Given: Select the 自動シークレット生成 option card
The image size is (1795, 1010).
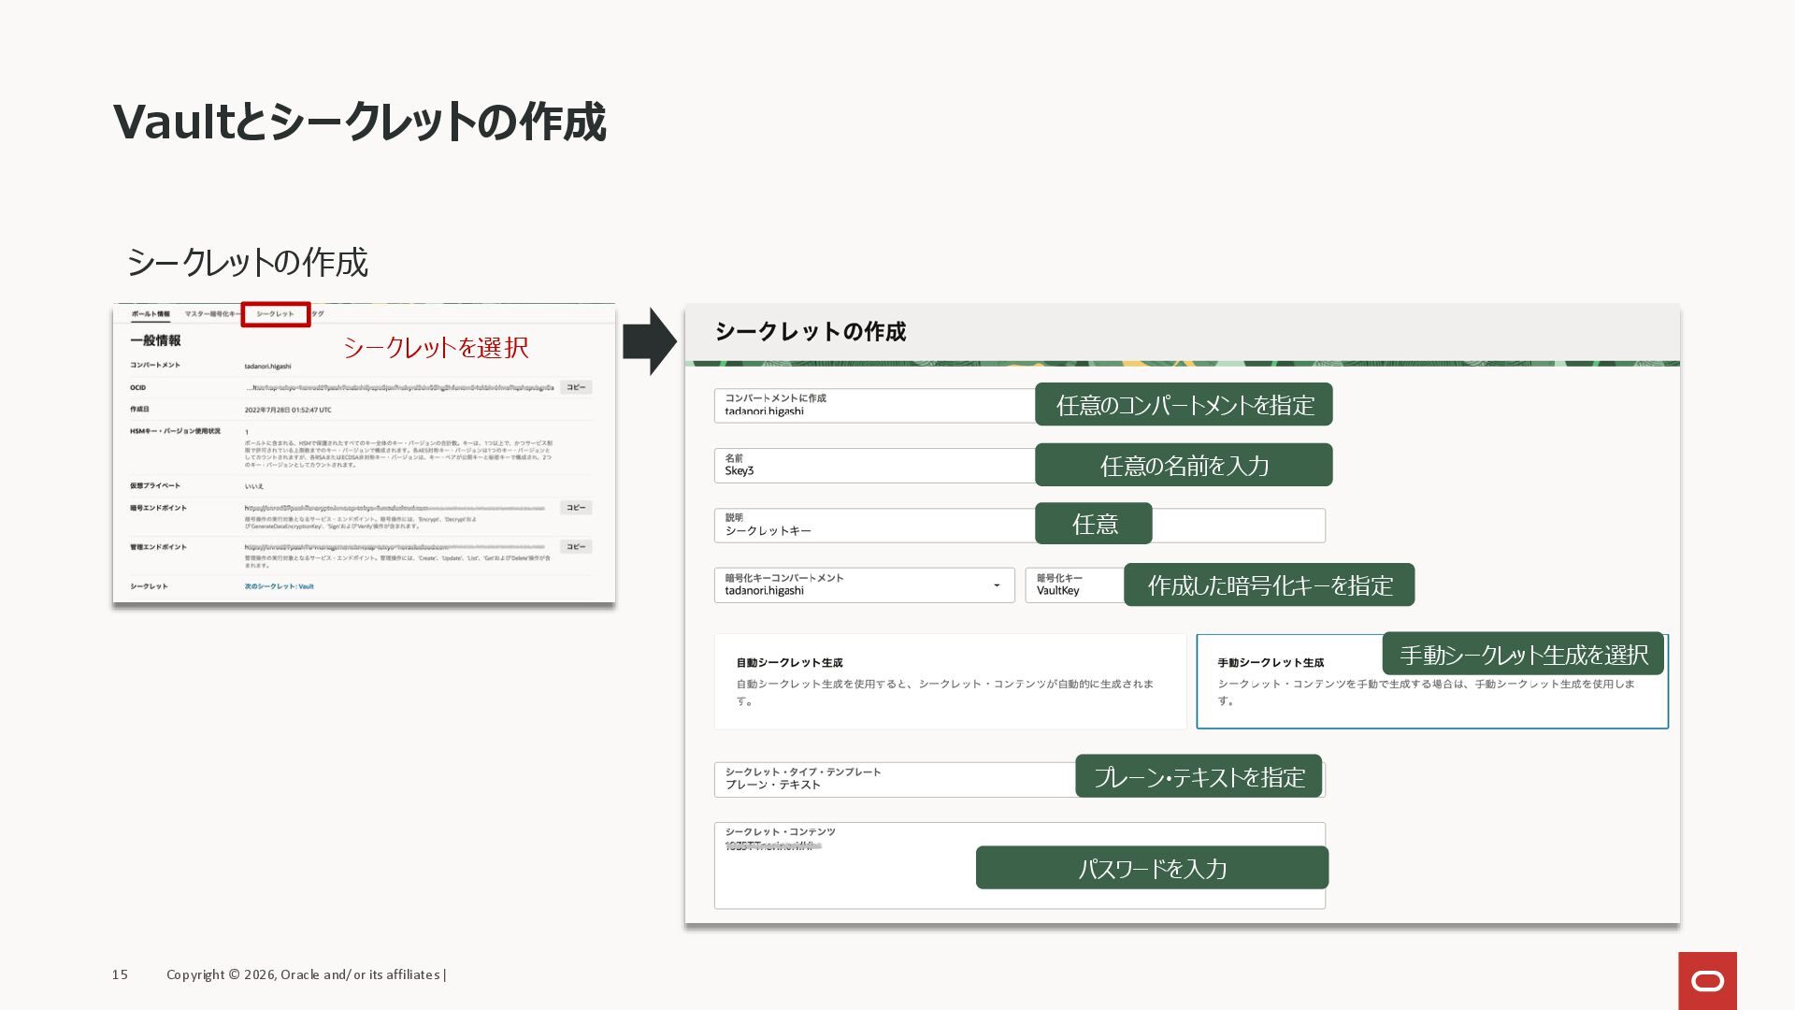Looking at the screenshot, I should click(x=950, y=682).
